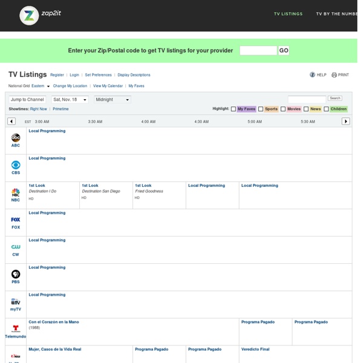Image resolution: width=363 pixels, height=363 pixels.
Task: Open the Primetime showtimes link
Action: (x=60, y=109)
